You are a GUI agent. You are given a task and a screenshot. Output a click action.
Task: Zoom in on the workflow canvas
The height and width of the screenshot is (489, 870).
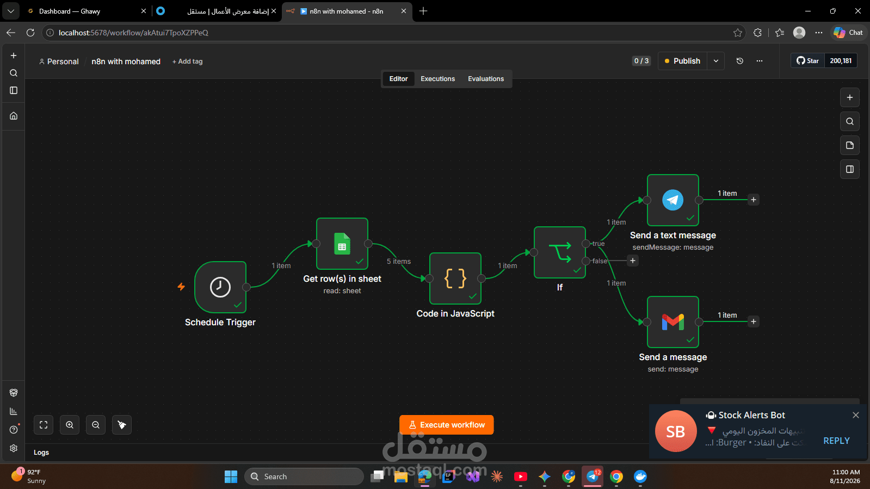[70, 425]
